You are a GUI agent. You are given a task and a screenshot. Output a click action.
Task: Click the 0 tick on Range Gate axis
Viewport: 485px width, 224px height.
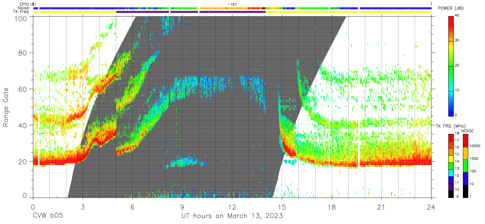25,196
